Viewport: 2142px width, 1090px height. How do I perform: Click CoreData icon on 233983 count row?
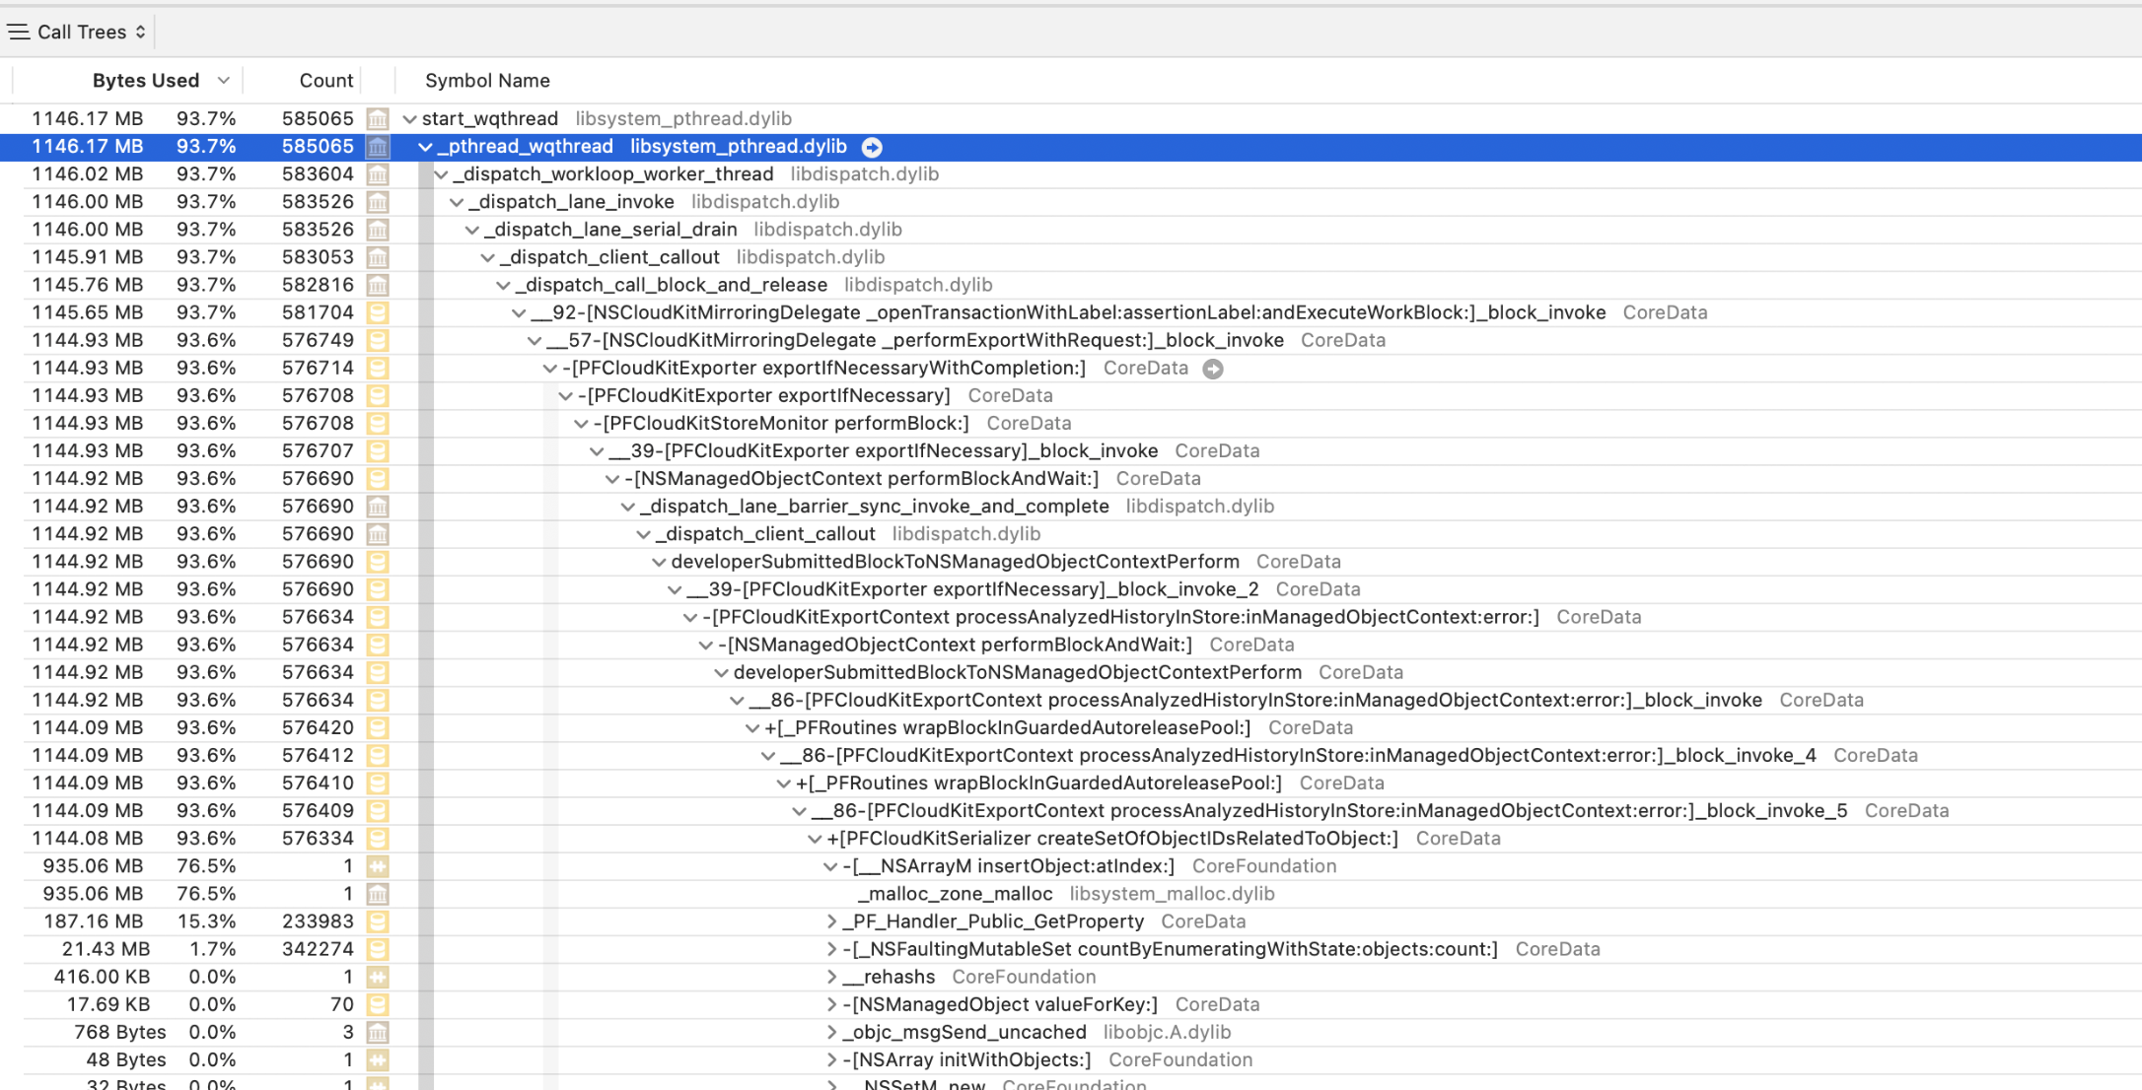click(377, 921)
